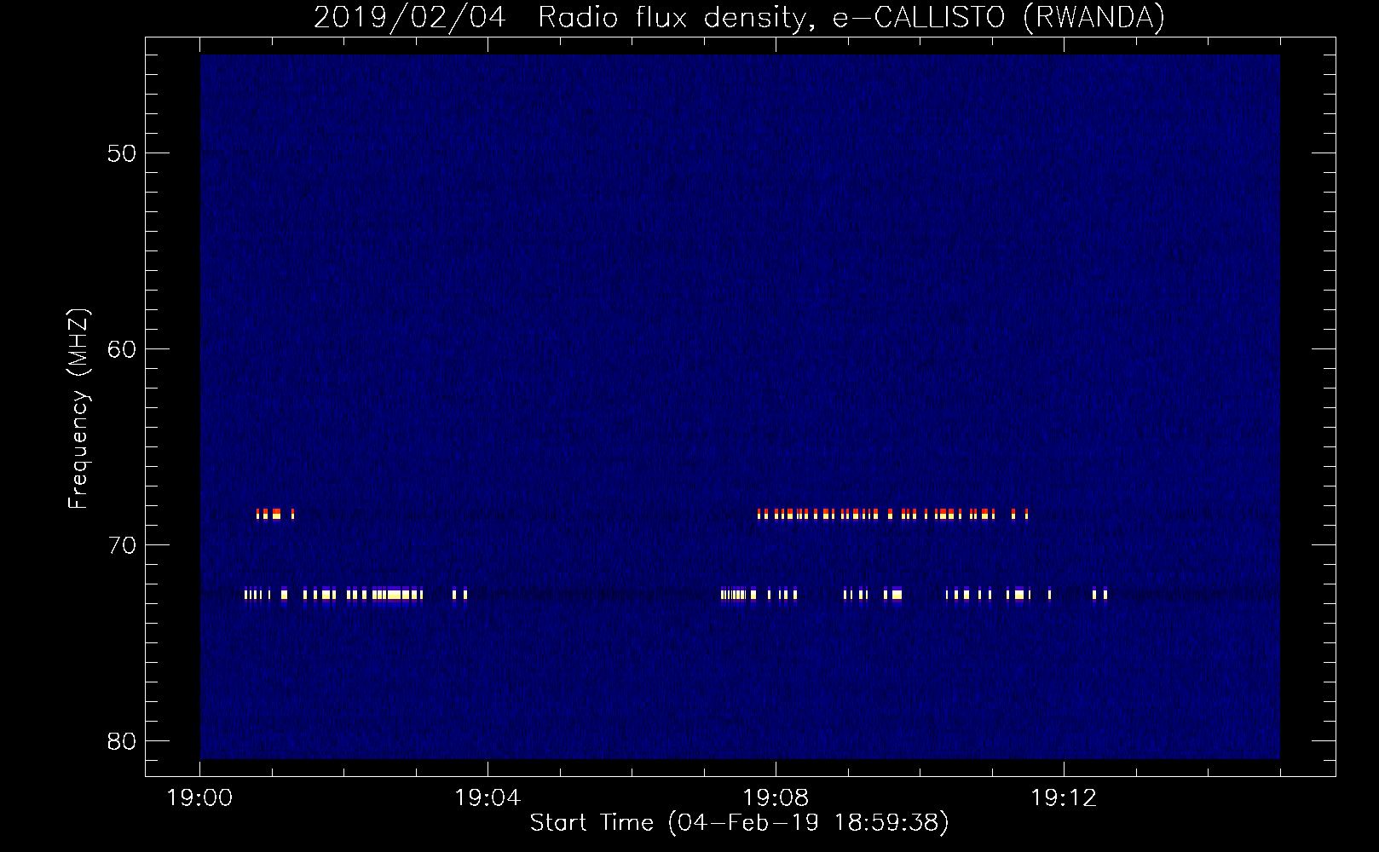This screenshot has height=852, width=1379.
Task: Click the 19:08 time tick label
Action: pyautogui.click(x=776, y=798)
